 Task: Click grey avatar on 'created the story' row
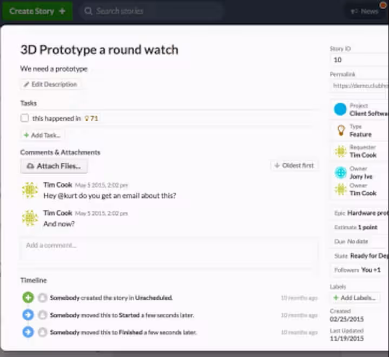coord(42,297)
